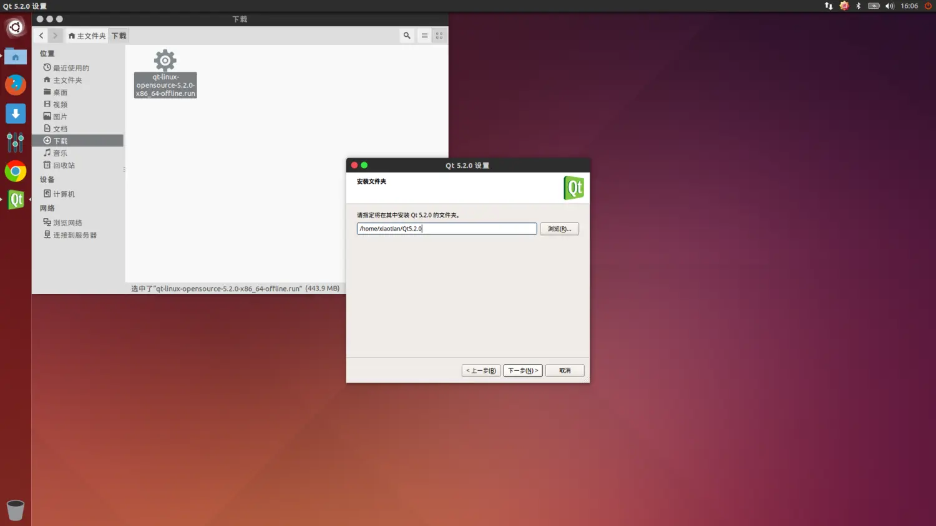Viewport: 936px width, 526px height.
Task: Click status bar text showing 443.9 MB
Action: click(x=235, y=289)
